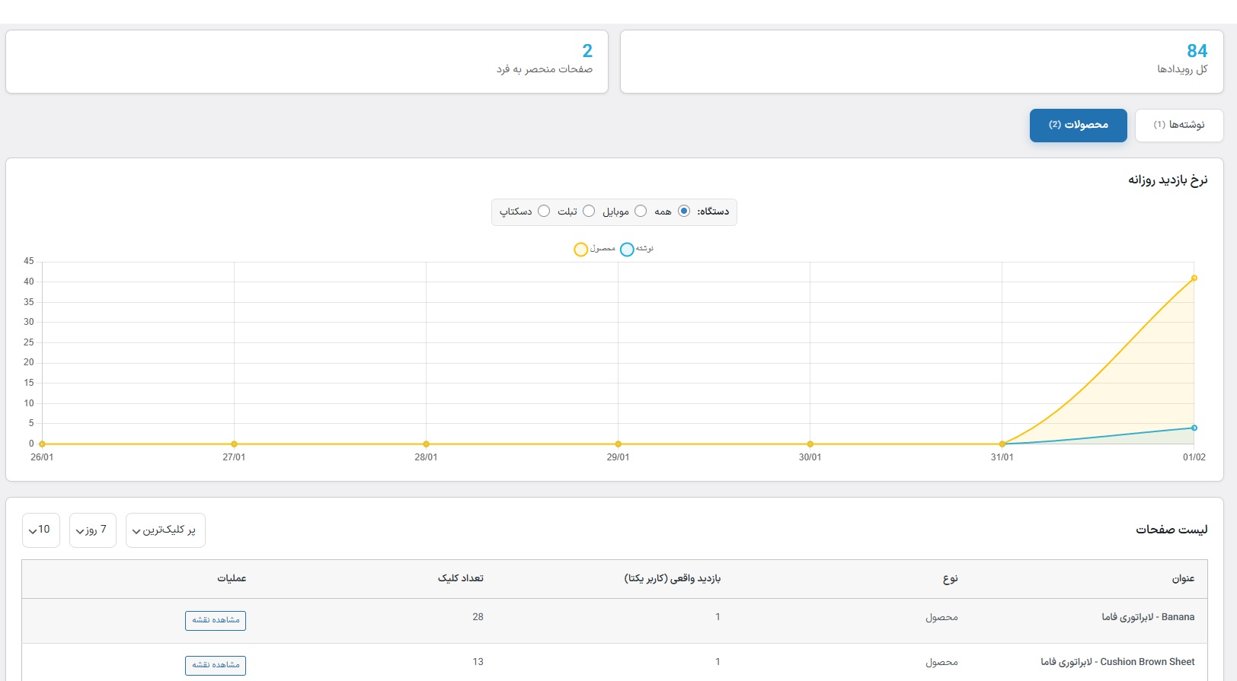Click the عملیات column header
Image resolution: width=1237 pixels, height=681 pixels.
click(x=232, y=579)
